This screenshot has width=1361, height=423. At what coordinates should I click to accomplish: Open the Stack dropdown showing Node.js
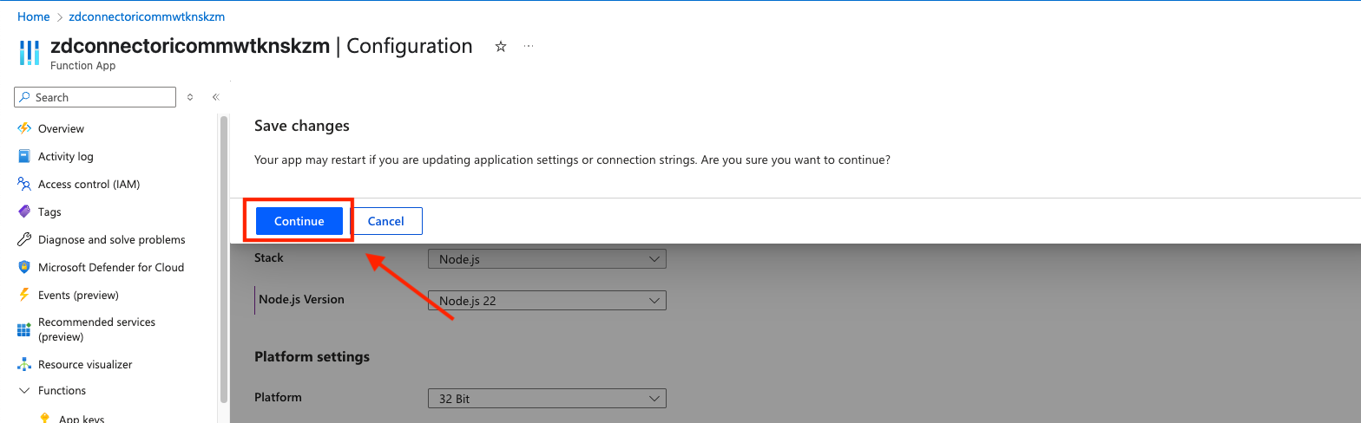pyautogui.click(x=547, y=258)
